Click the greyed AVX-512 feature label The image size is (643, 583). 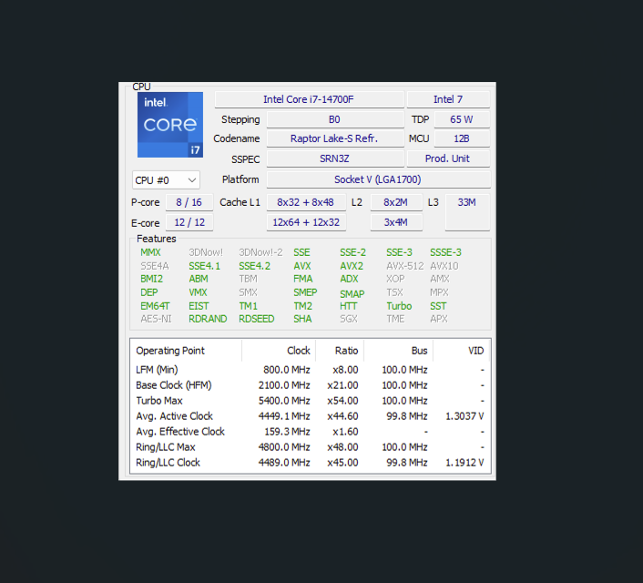coord(404,266)
